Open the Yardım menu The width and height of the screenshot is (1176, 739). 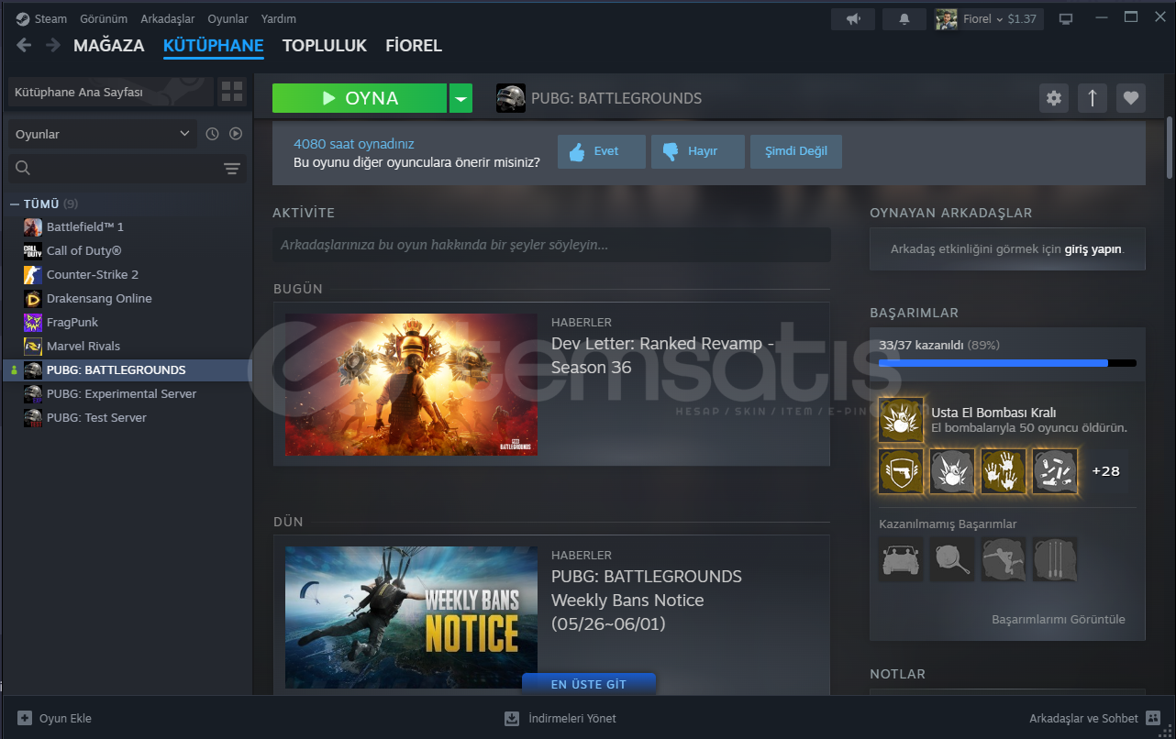point(279,18)
